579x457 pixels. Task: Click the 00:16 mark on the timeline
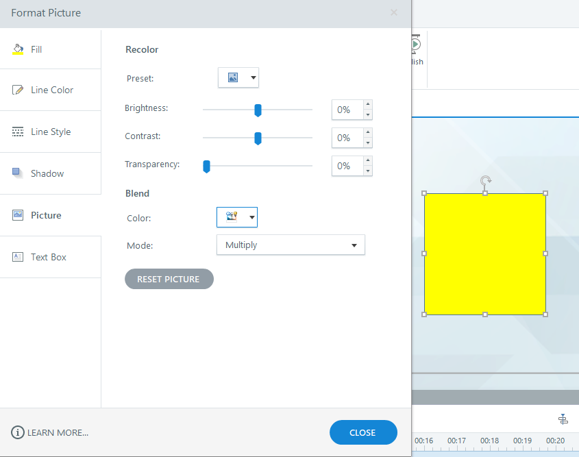(x=423, y=441)
